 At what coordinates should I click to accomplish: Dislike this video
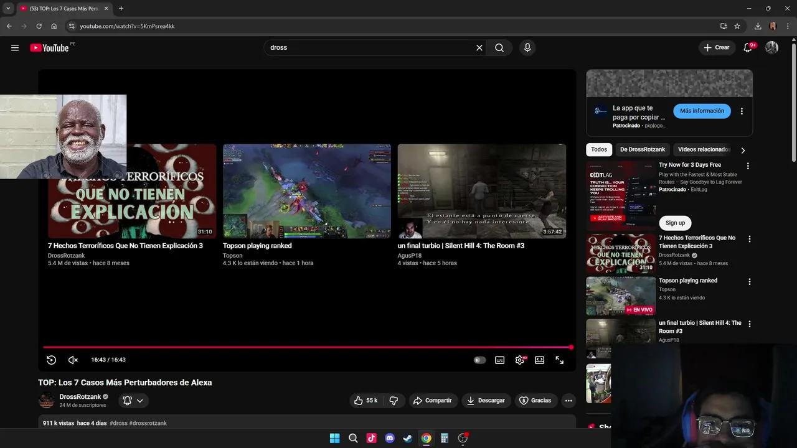point(394,401)
